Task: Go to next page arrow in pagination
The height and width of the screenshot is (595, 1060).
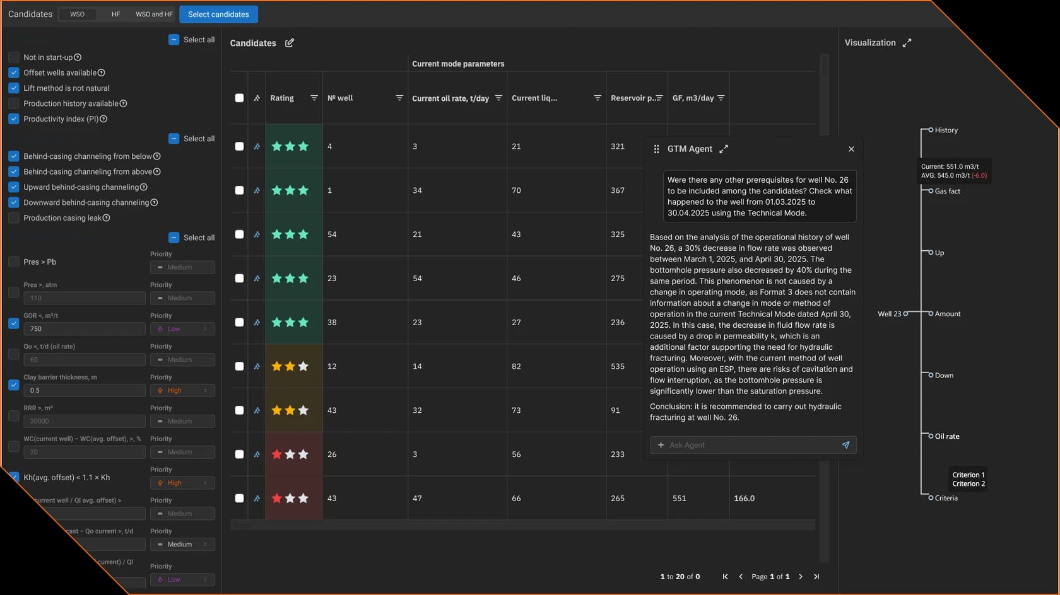Action: [x=801, y=577]
